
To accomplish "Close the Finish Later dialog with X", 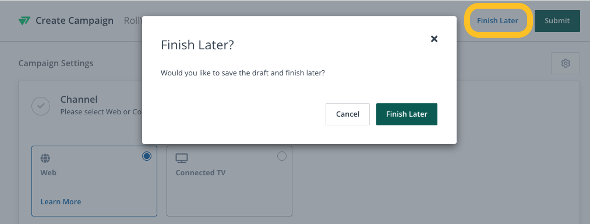I will pos(434,39).
